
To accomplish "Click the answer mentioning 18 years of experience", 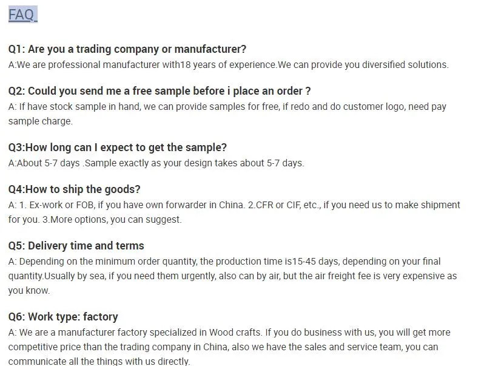I will (x=228, y=65).
